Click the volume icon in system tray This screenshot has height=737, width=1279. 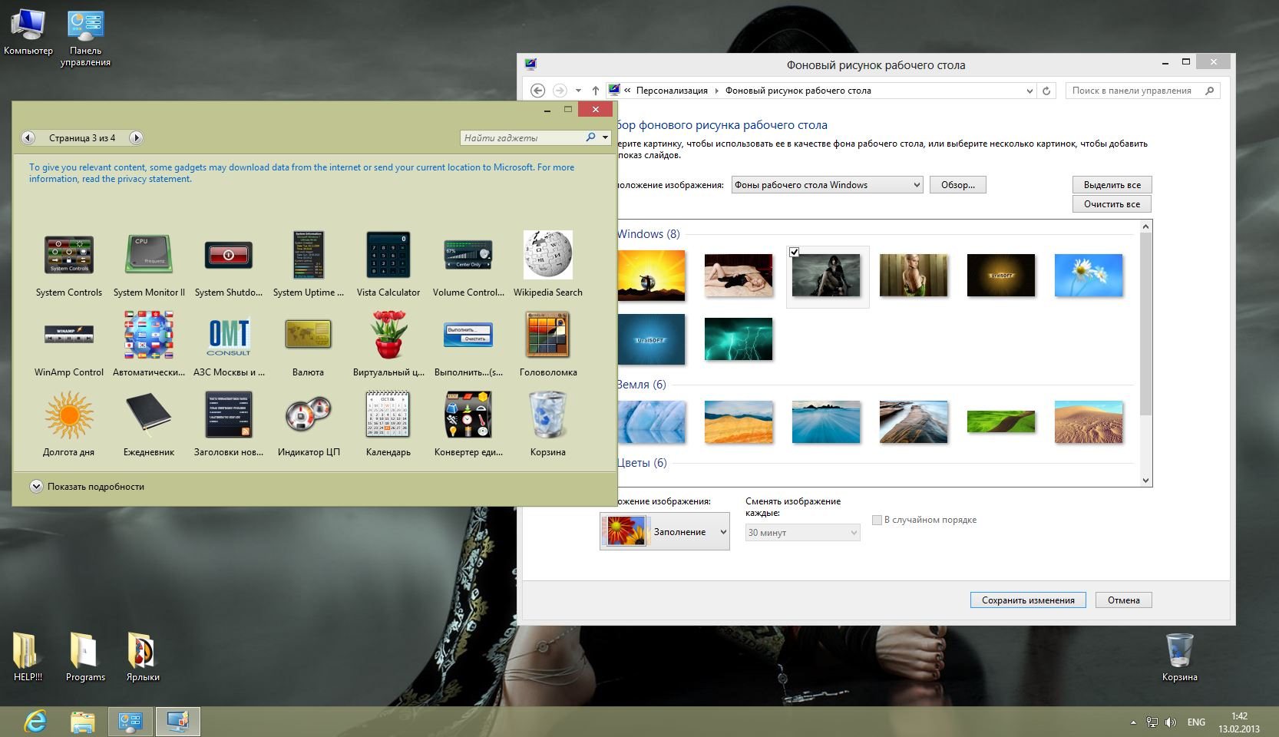coord(1171,722)
